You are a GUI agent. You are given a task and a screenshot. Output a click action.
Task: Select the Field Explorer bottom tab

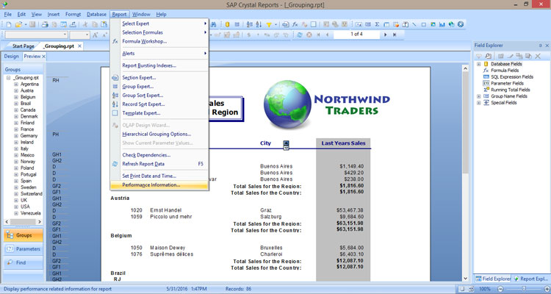click(493, 279)
